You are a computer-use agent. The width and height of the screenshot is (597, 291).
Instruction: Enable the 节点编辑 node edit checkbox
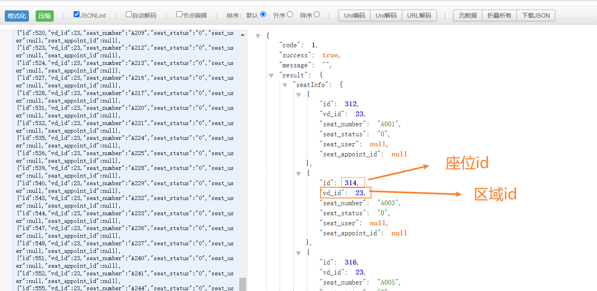(x=179, y=14)
